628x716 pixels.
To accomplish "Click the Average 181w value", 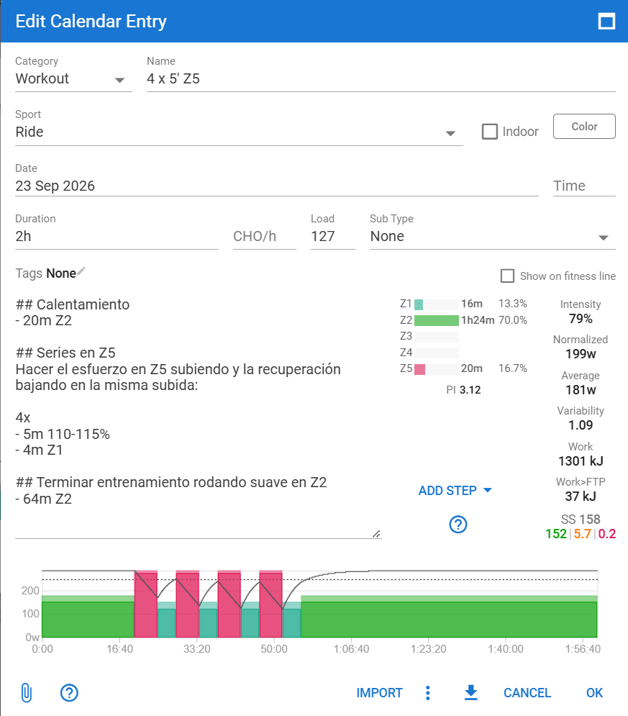I will click(581, 390).
